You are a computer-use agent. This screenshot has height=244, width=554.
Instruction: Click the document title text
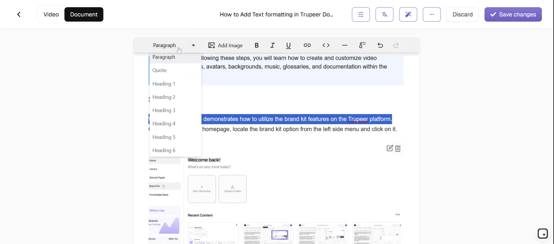[x=276, y=14]
